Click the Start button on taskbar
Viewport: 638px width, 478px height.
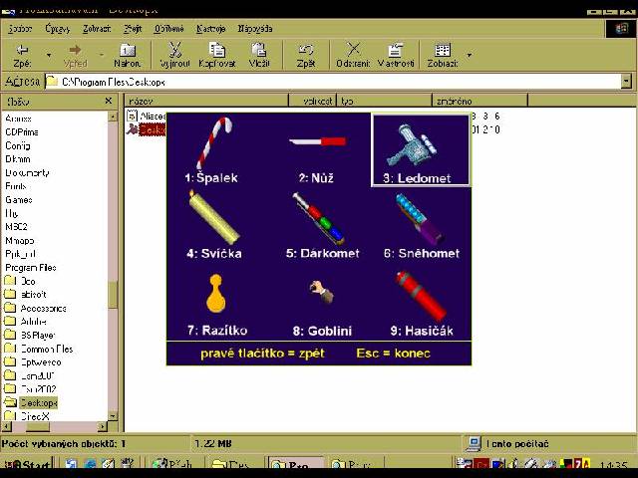30,465
